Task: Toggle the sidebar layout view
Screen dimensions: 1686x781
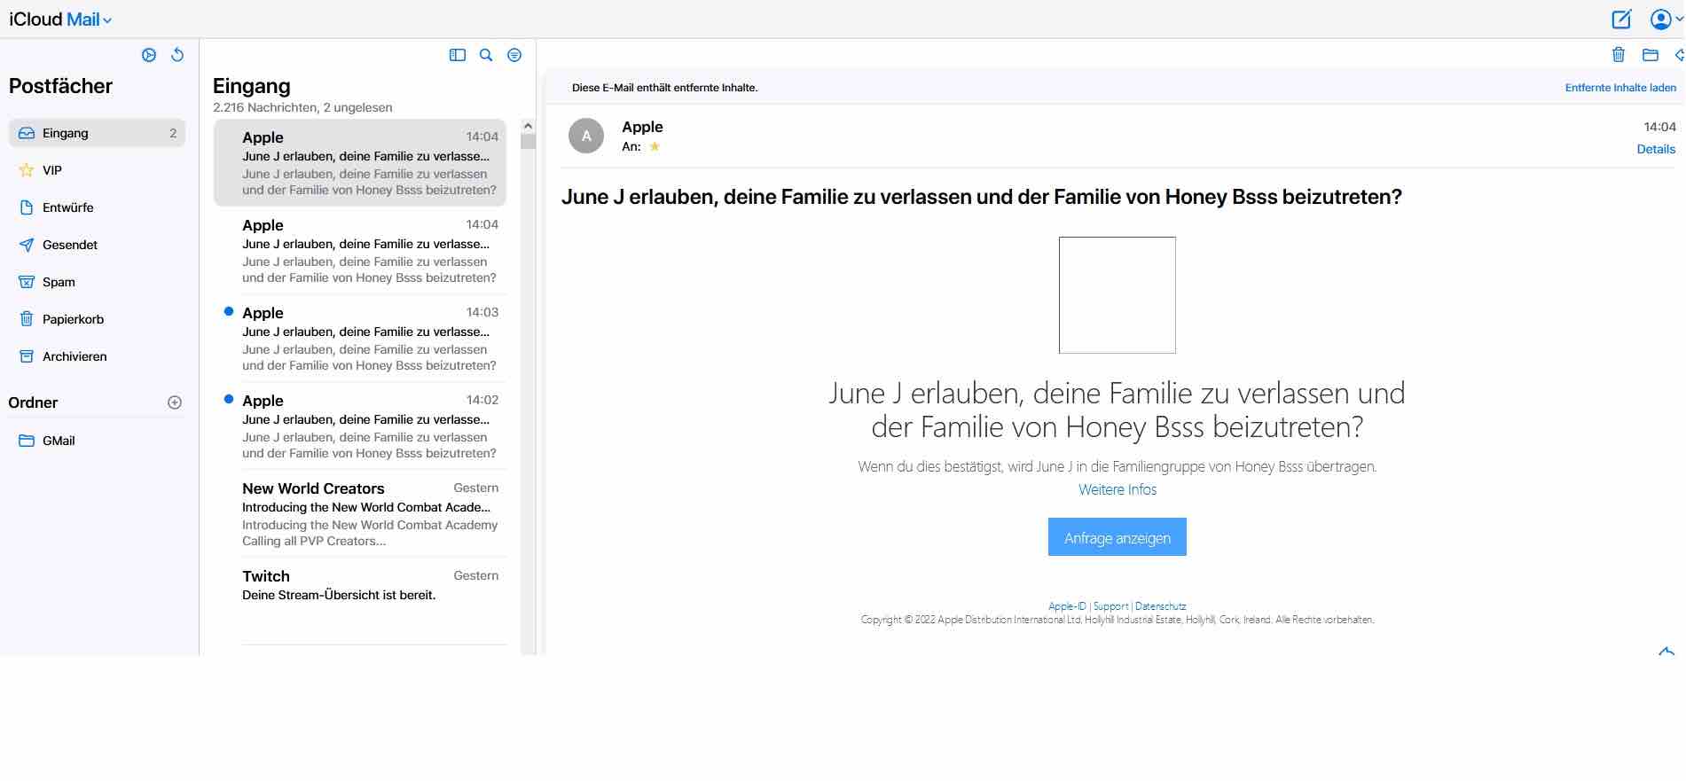Action: pyautogui.click(x=458, y=55)
